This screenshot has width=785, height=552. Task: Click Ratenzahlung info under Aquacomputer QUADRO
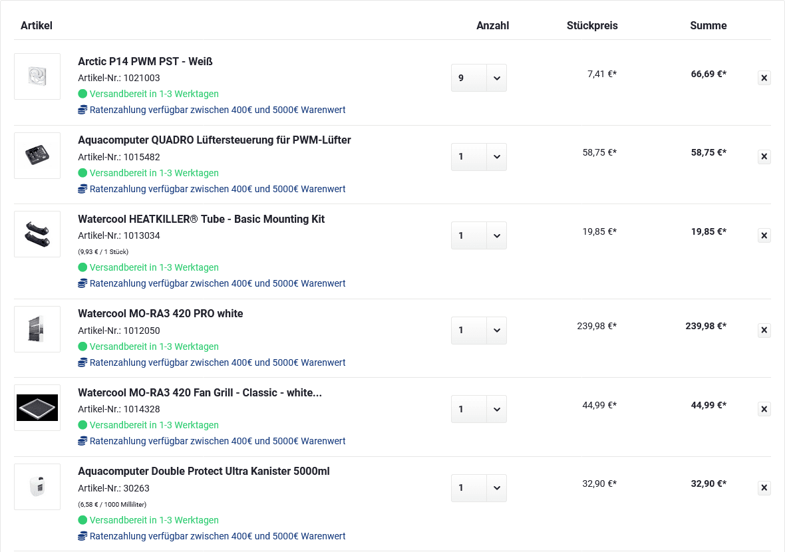point(212,189)
